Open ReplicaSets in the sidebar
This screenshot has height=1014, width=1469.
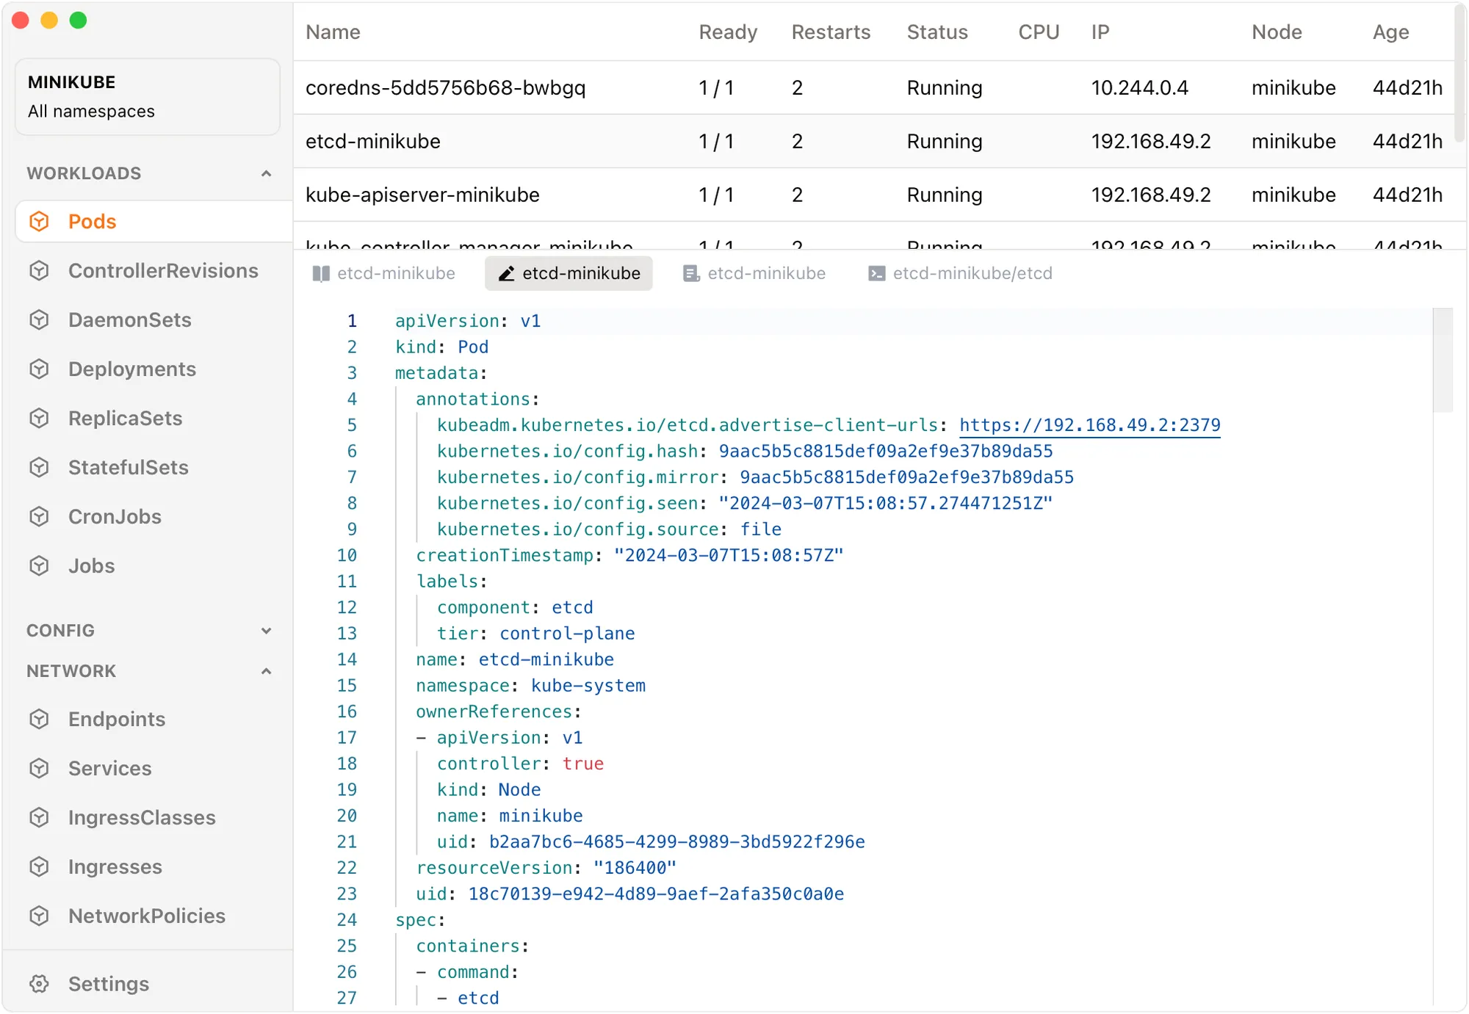[154, 418]
